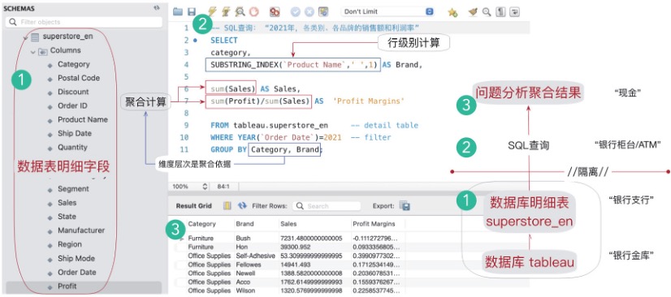Select the Postal Code column
671x297 pixels.
pyautogui.click(x=79, y=78)
